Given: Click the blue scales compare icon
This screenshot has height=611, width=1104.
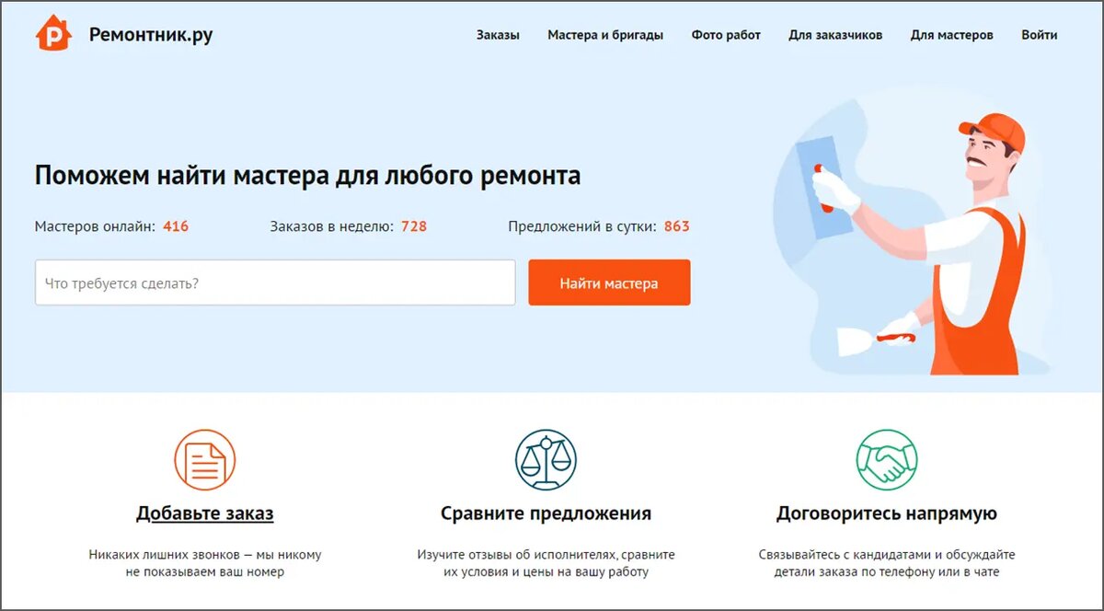Looking at the screenshot, I should pos(546,459).
